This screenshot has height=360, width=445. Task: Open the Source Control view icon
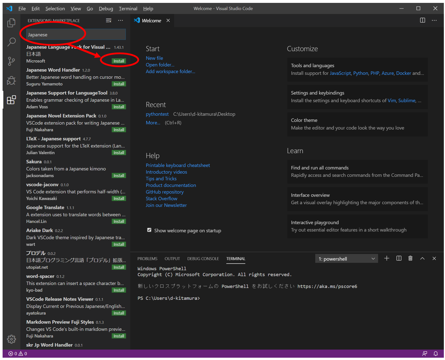pos(11,61)
